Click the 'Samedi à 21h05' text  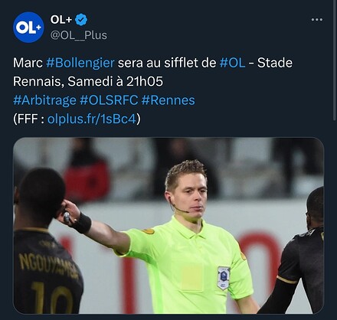(x=115, y=82)
